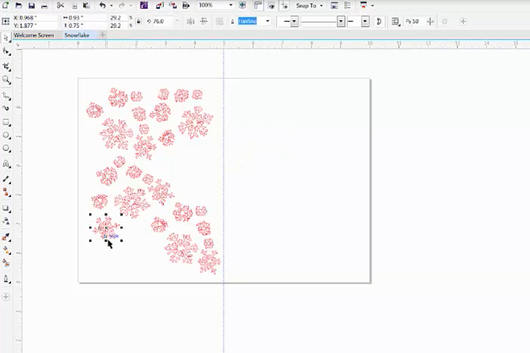
Task: Click the Cut scissors icon
Action: point(61,6)
